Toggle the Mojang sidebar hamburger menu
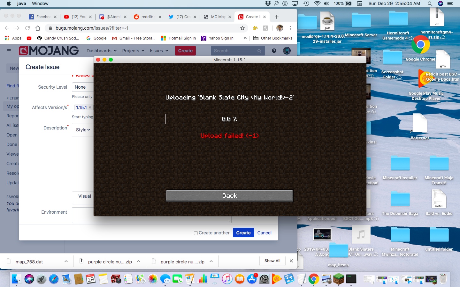460x287 pixels. click(9, 51)
